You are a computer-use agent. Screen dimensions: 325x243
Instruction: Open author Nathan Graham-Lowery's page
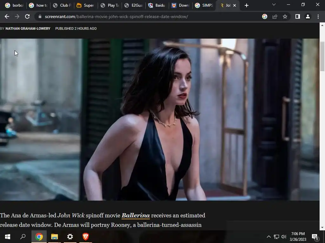[28, 28]
